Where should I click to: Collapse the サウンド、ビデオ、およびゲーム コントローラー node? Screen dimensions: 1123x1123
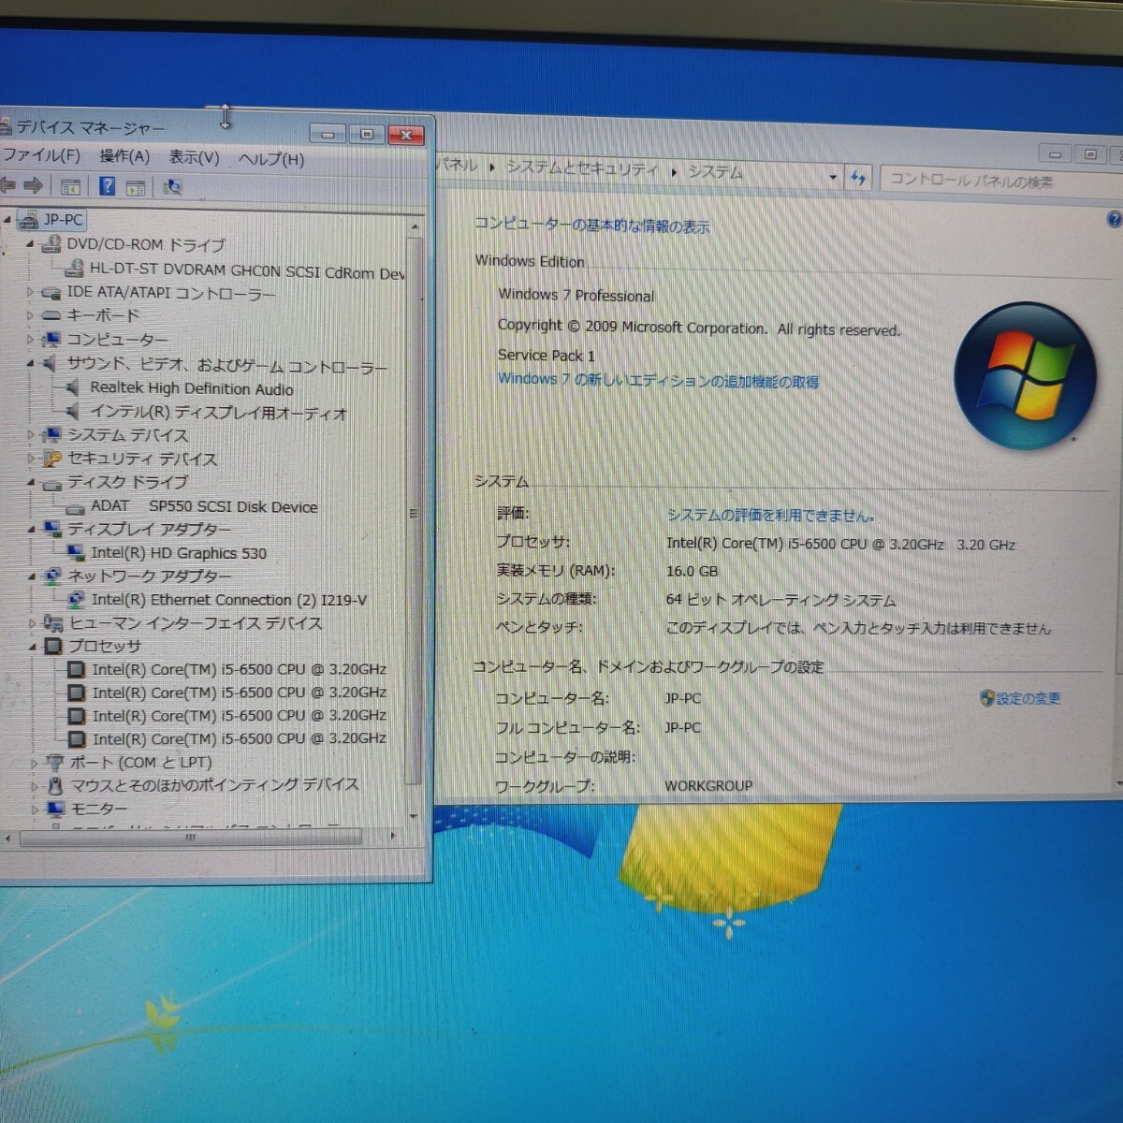click(30, 363)
